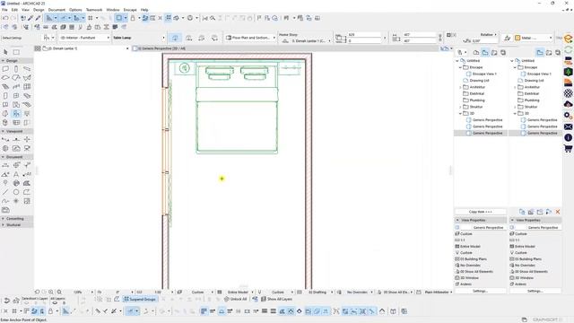The width and height of the screenshot is (574, 323).
Task: Switch left navigator to Project Map icon
Action: pyautogui.click(x=476, y=53)
